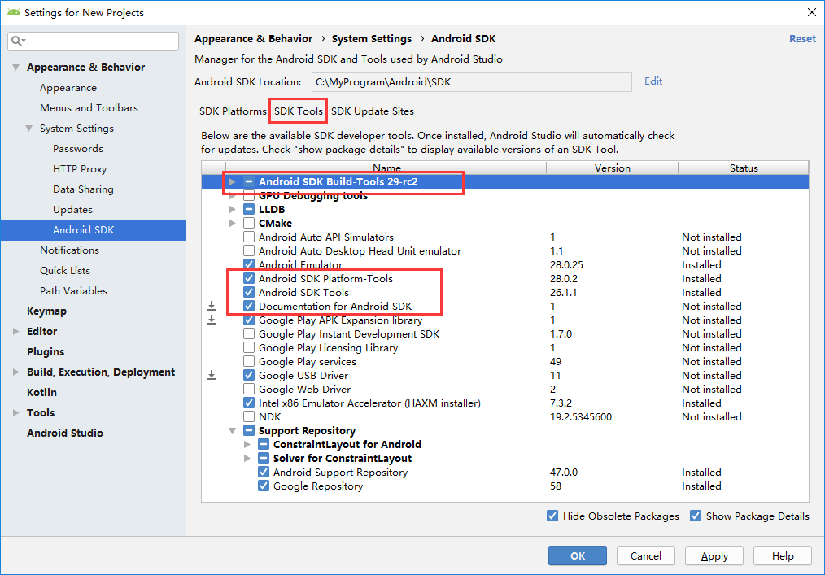Viewport: 825px width, 575px height.
Task: Disable Show Package Details option
Action: [696, 516]
